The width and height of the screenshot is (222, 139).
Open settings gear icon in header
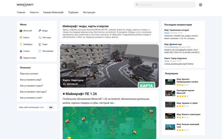pos(200,5)
